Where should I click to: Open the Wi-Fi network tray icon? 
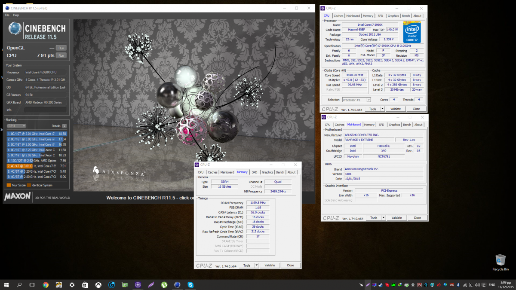[465, 285]
